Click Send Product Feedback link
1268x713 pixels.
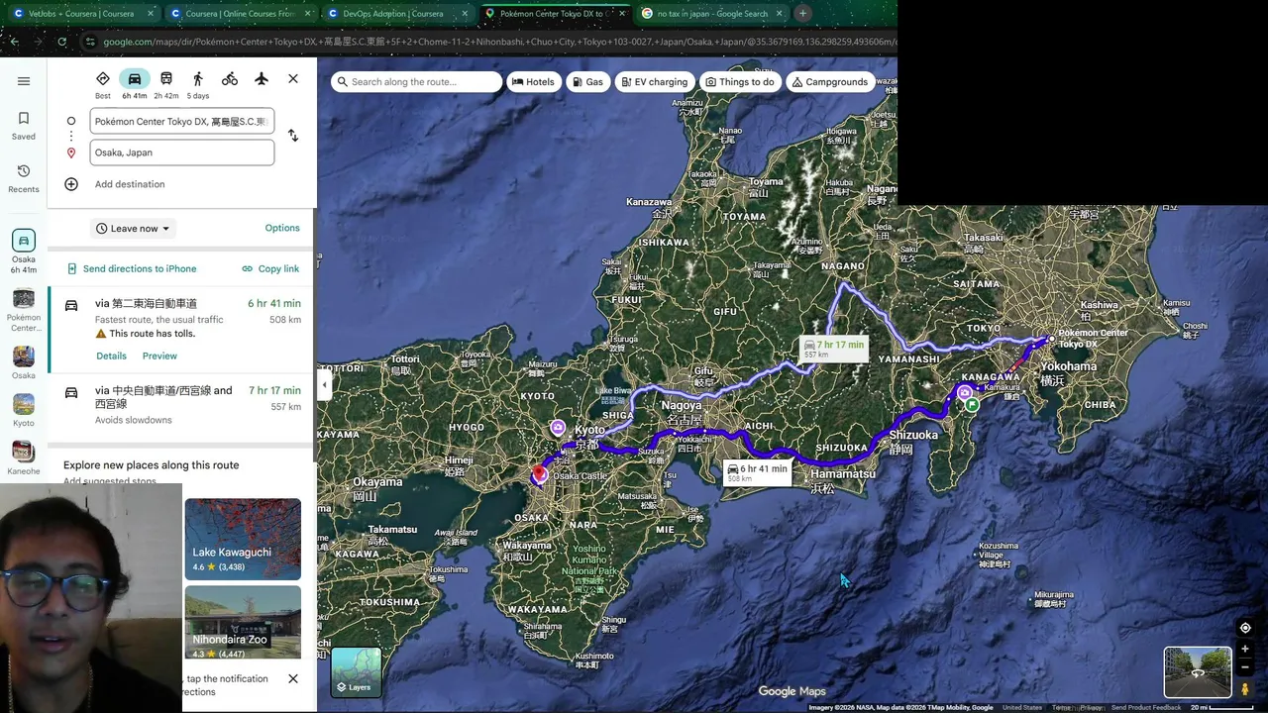[x=1145, y=707]
